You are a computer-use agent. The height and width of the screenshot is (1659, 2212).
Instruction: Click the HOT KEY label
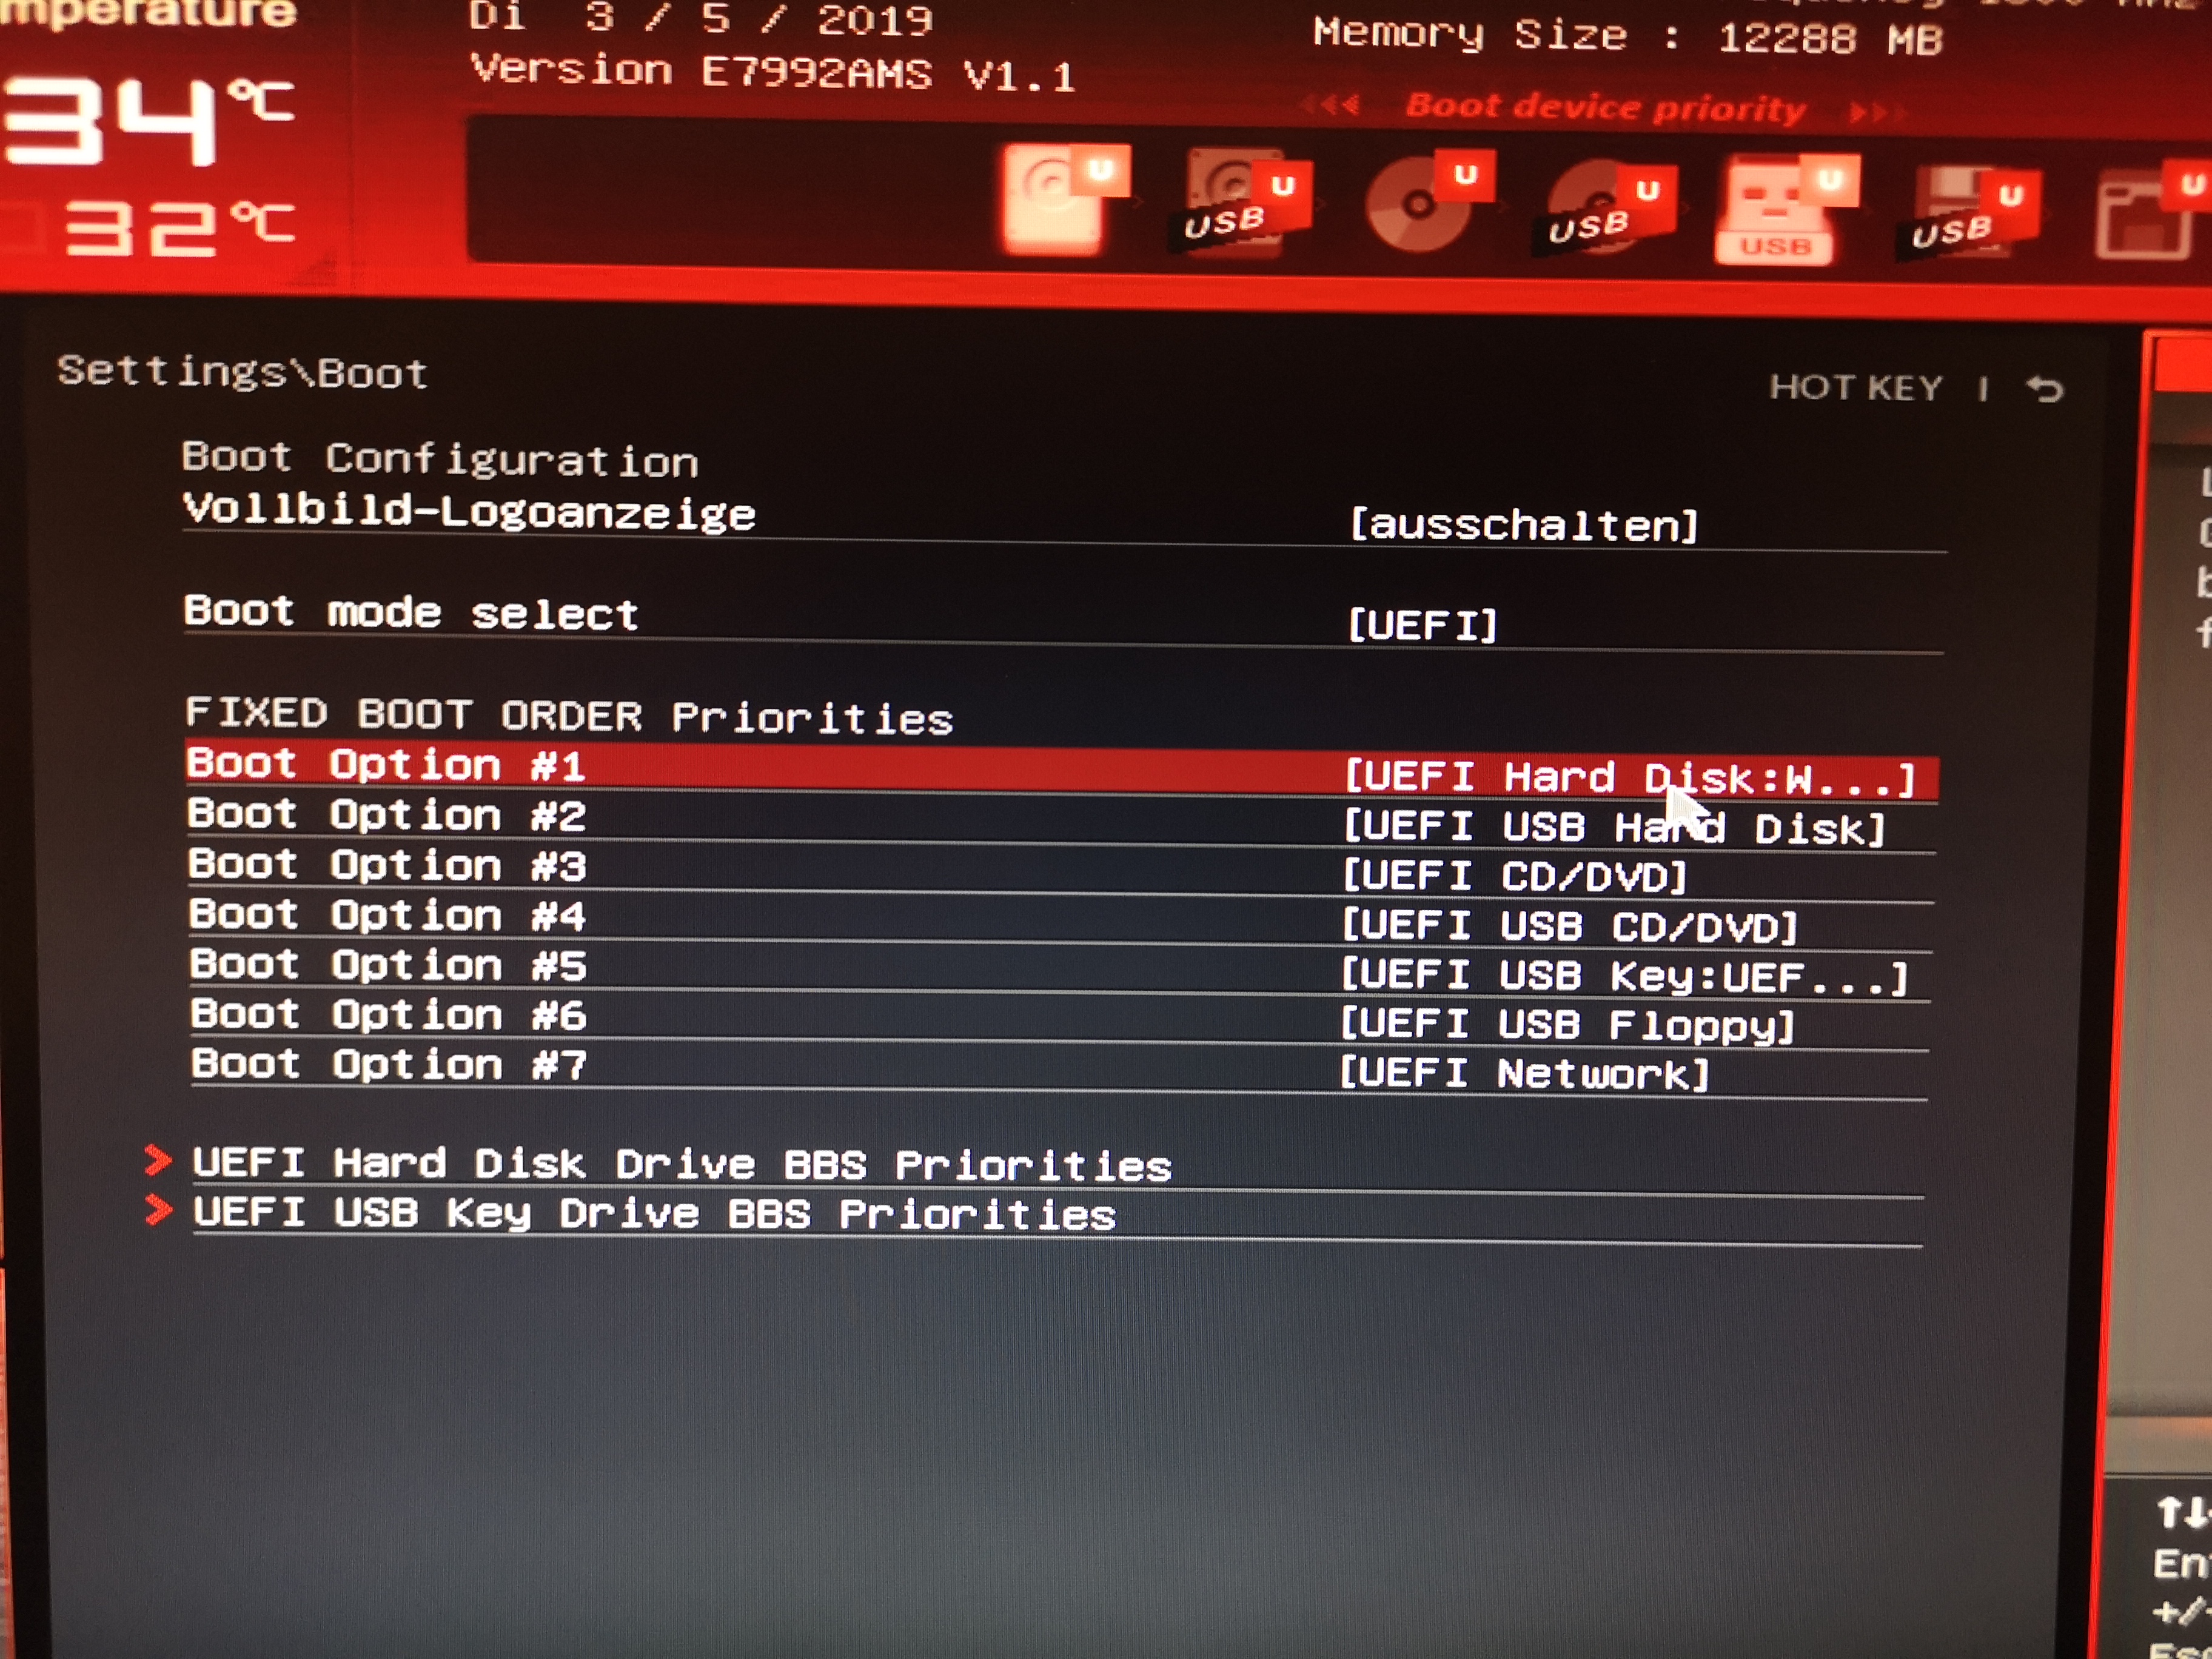coord(1856,387)
